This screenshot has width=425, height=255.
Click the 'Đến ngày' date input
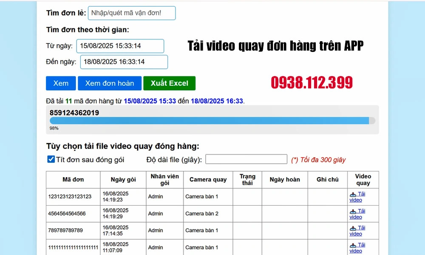[x=123, y=62]
